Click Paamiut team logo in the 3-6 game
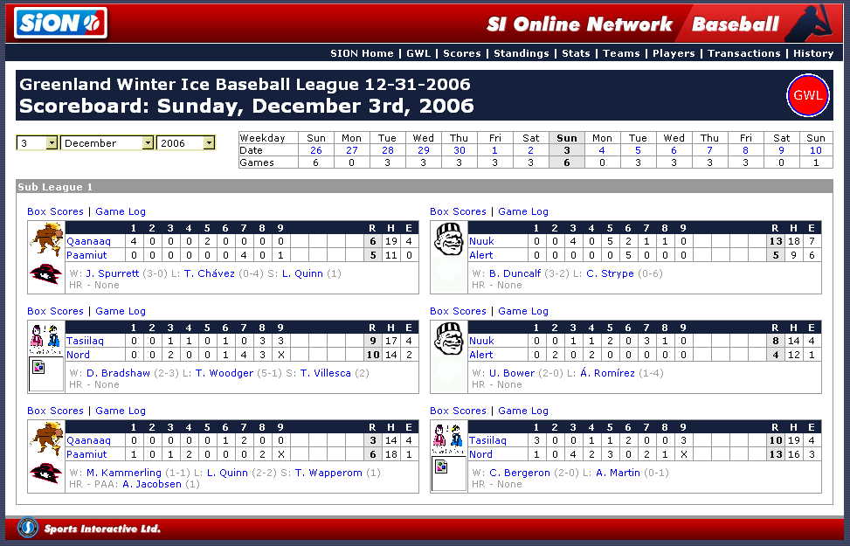This screenshot has width=850, height=546. click(x=46, y=473)
